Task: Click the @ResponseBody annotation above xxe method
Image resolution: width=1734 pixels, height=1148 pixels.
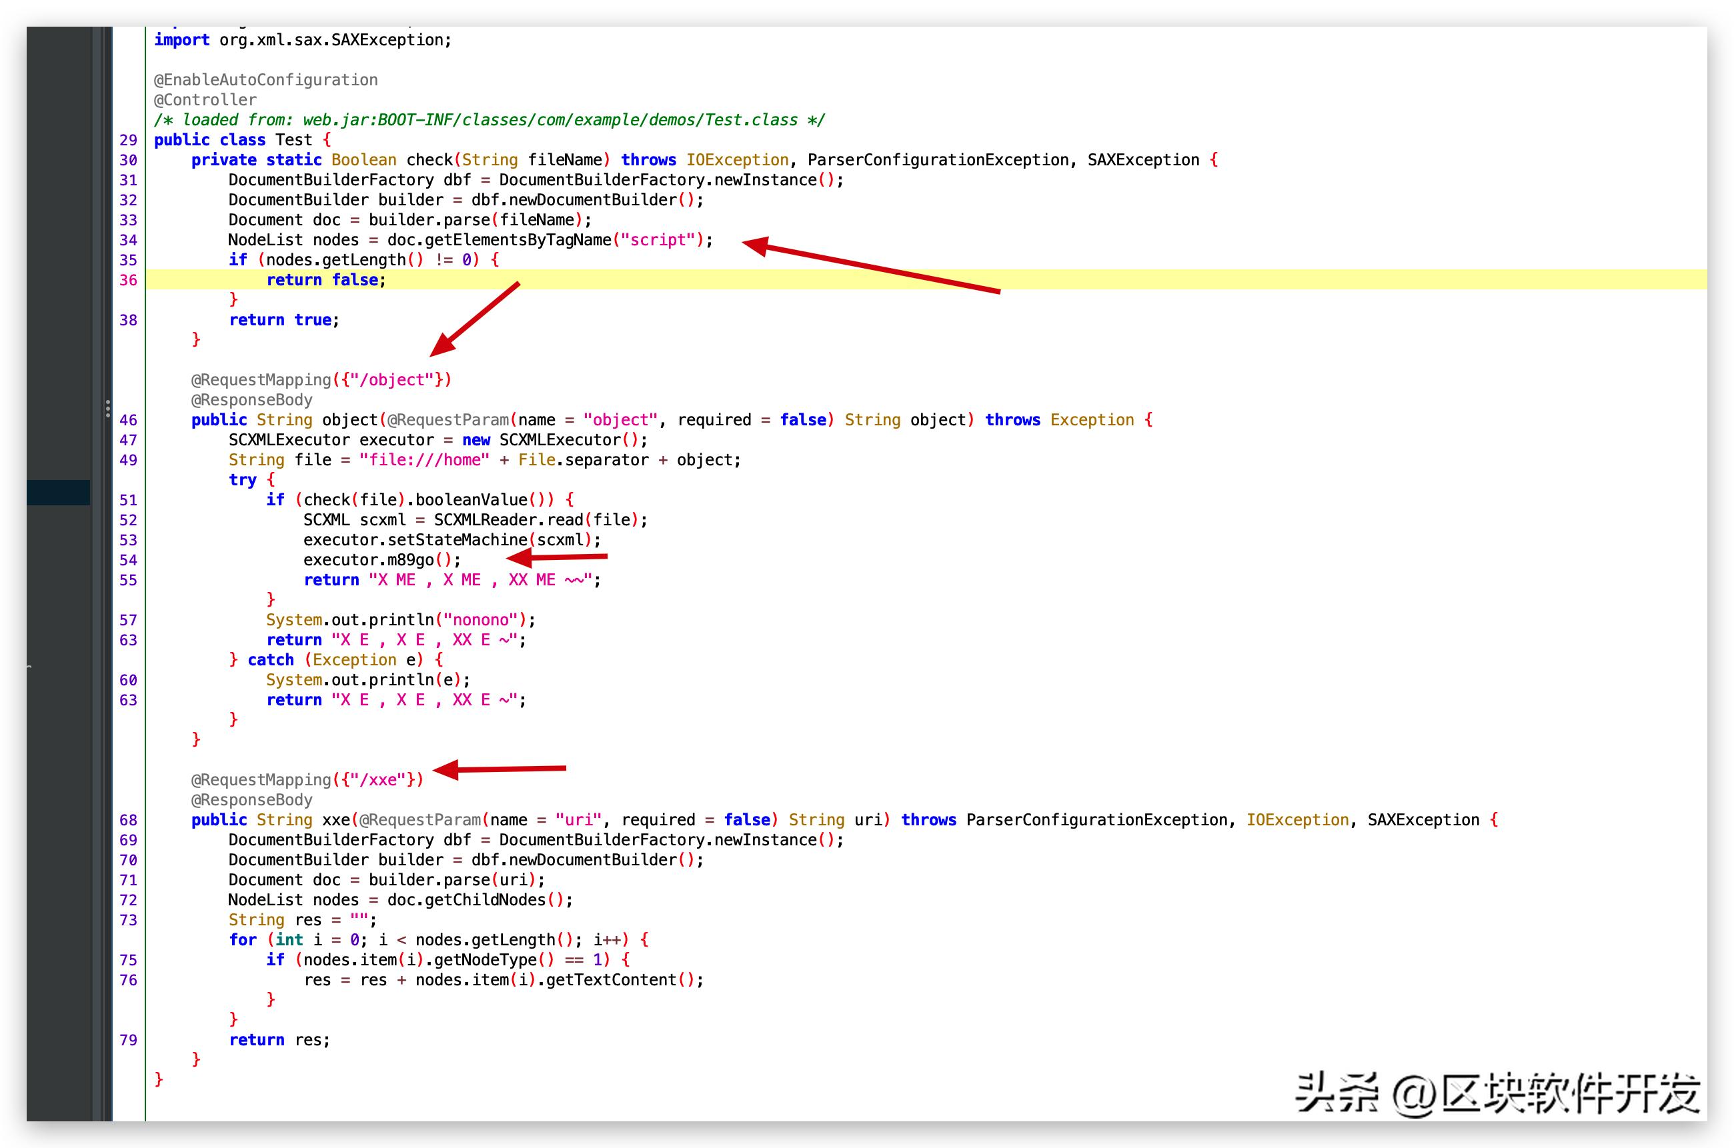Action: [251, 799]
